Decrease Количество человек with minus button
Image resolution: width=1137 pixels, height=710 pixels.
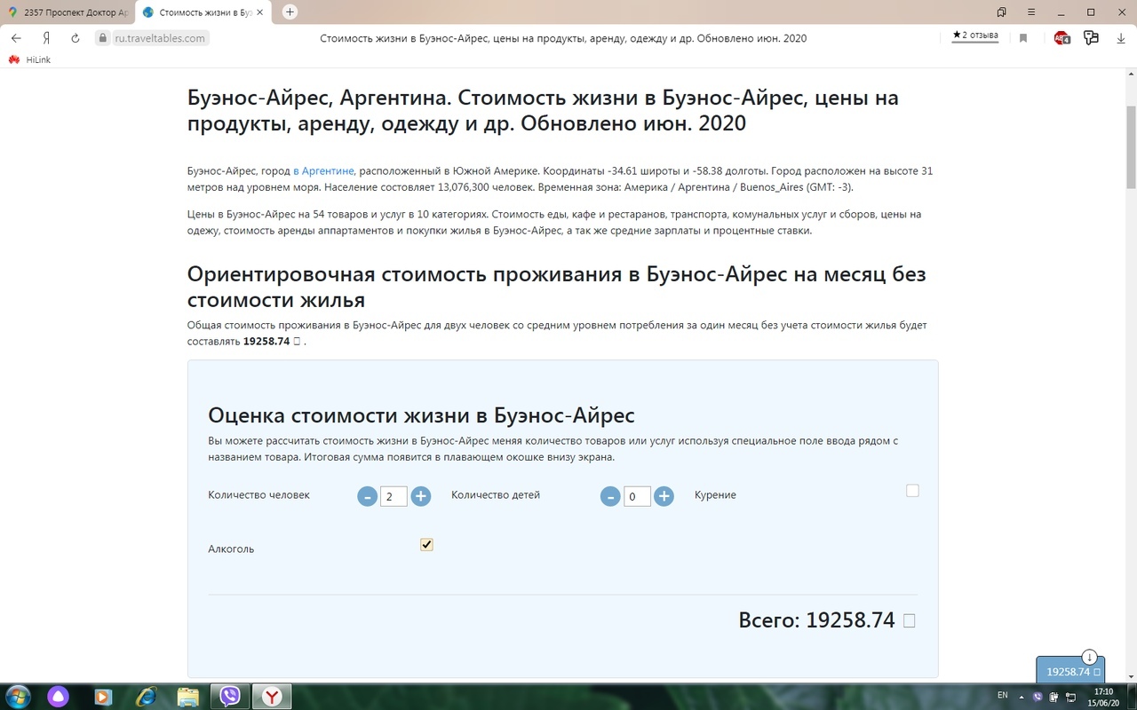pos(367,496)
